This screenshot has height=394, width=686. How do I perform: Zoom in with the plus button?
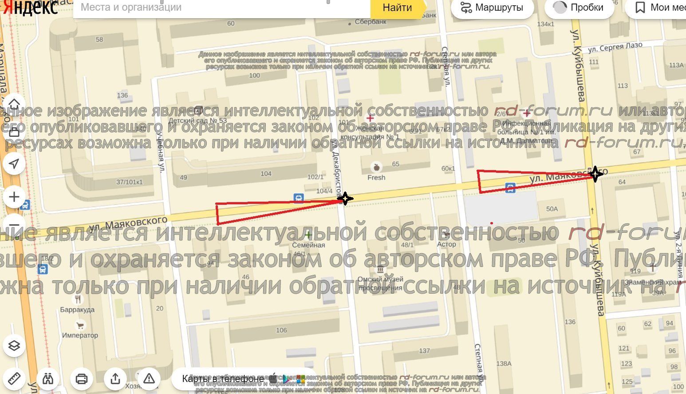14,197
